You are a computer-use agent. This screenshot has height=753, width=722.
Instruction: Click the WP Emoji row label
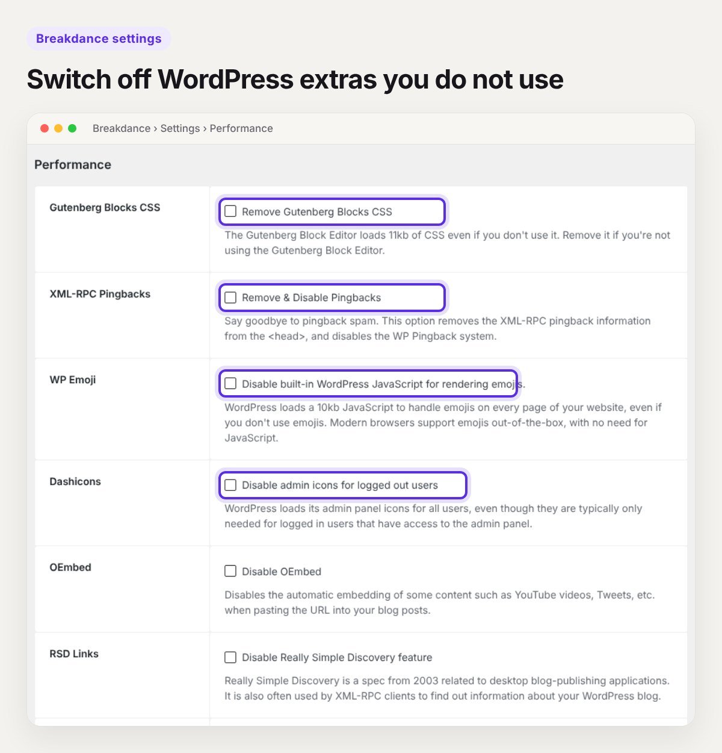click(x=73, y=380)
